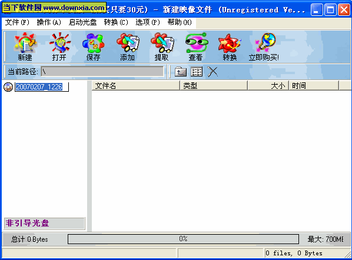
Task: Click the disc icon in the tree panel
Action: point(8,87)
